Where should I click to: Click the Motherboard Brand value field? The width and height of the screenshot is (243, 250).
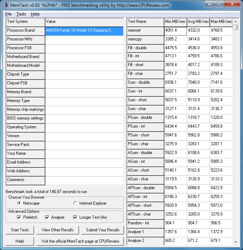[84, 58]
